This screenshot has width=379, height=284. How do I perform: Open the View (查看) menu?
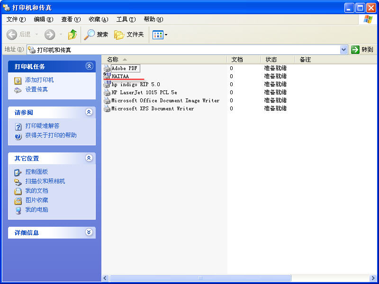pyautogui.click(x=71, y=19)
